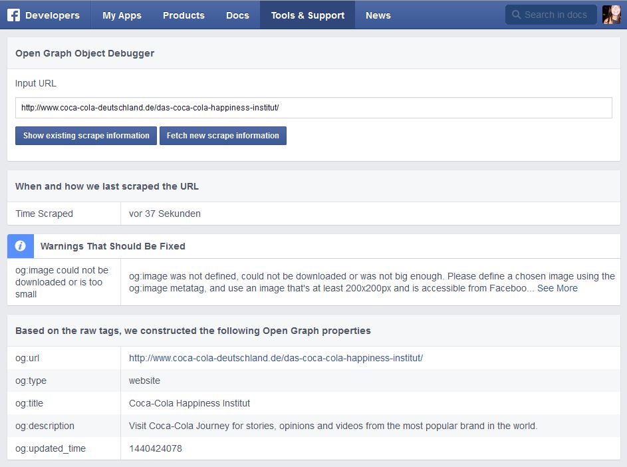Select the 'vor 37 Sekunden' value
The image size is (627, 467).
tap(165, 214)
